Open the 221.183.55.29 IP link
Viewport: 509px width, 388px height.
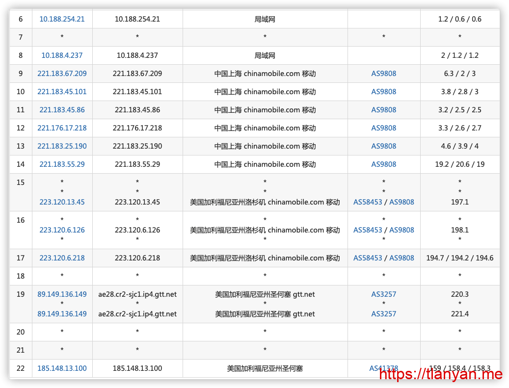click(62, 164)
